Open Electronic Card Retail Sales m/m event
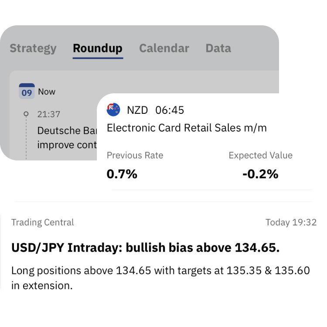 tap(187, 128)
